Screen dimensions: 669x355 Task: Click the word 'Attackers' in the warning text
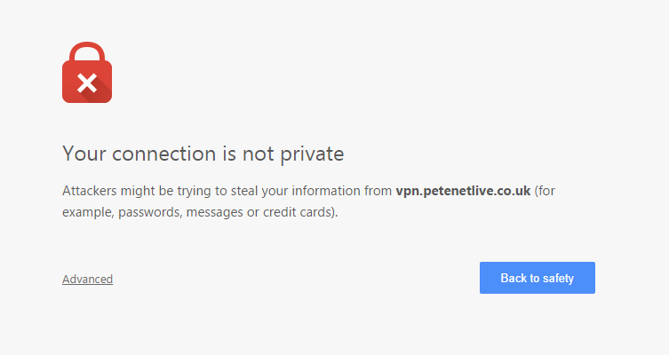[x=90, y=191]
